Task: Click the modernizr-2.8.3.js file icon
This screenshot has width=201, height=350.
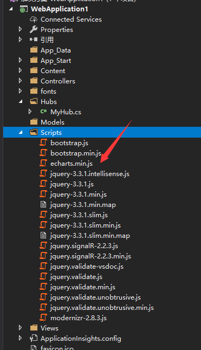Action: pos(43,317)
